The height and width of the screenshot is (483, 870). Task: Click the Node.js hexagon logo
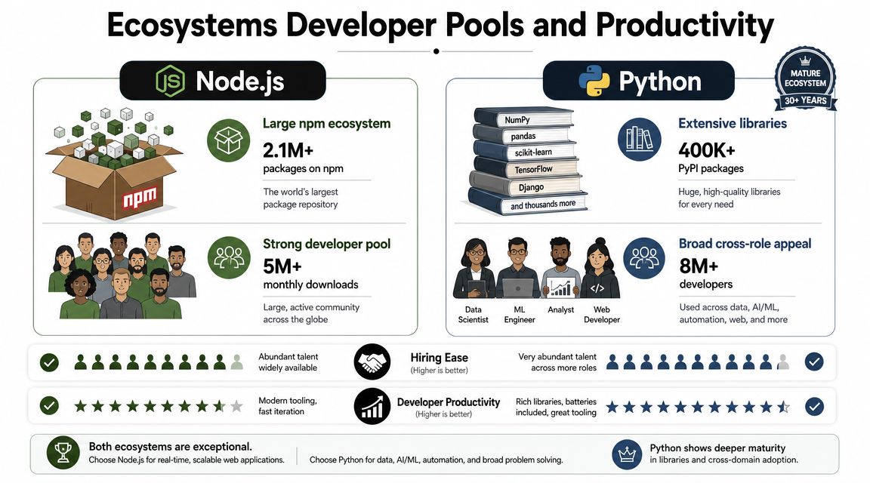point(171,81)
